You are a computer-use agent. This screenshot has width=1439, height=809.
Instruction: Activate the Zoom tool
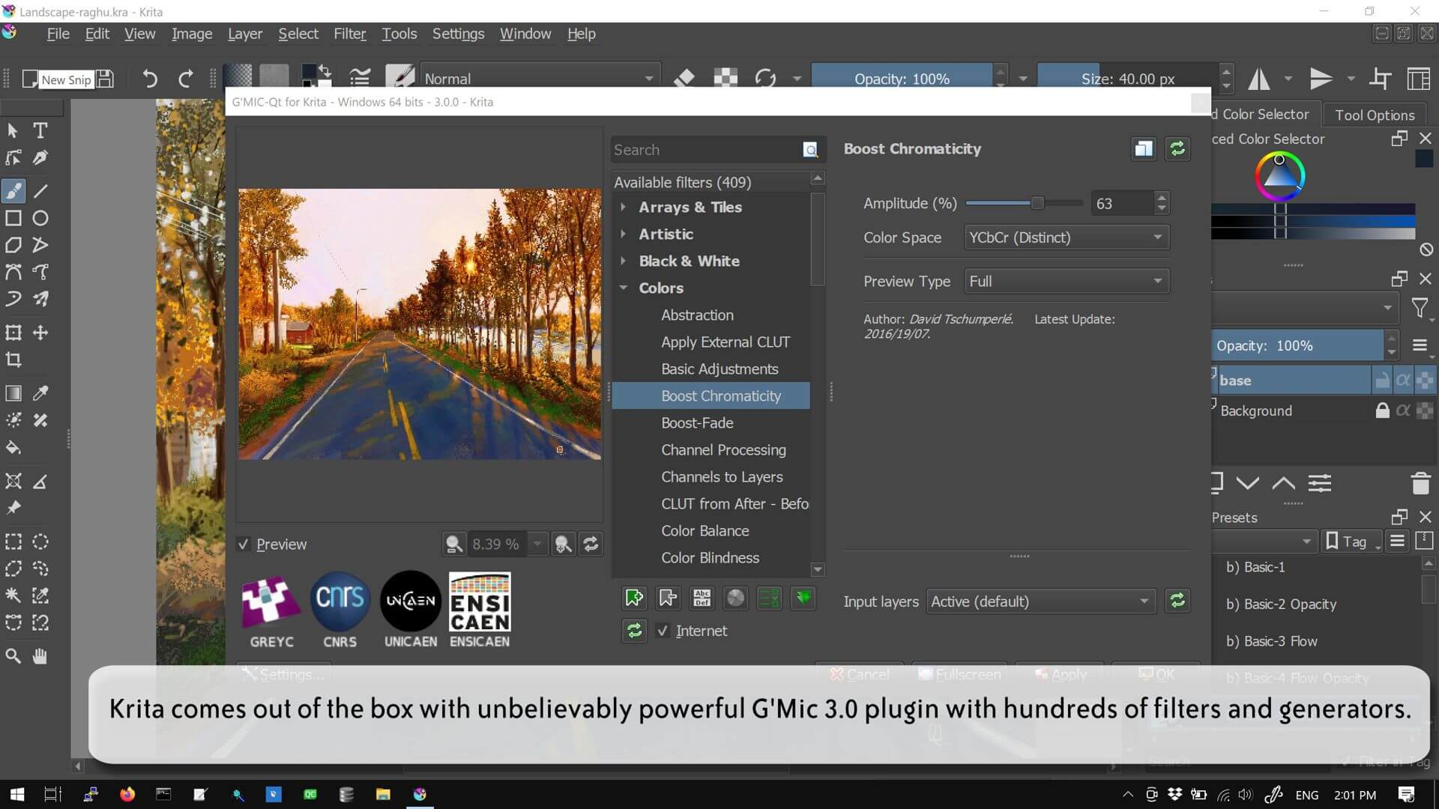click(x=13, y=655)
